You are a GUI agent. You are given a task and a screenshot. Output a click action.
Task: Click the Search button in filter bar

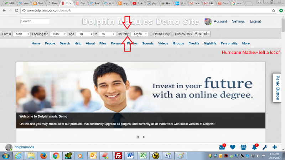pos(201,34)
